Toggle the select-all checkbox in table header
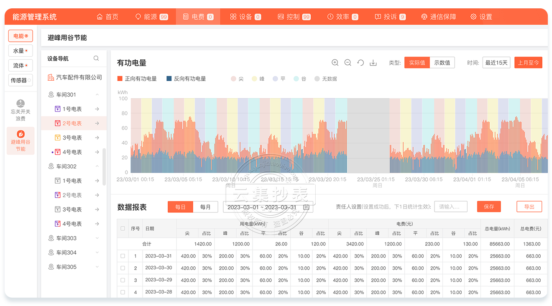Image resolution: width=552 pixels, height=306 pixels. pos(123,229)
